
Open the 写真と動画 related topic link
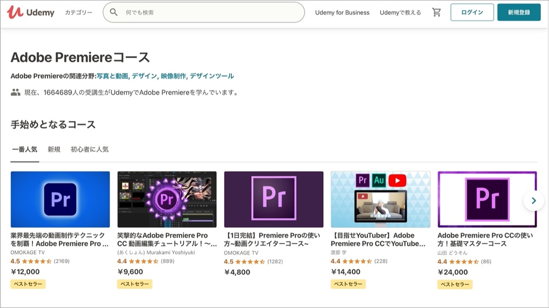112,76
